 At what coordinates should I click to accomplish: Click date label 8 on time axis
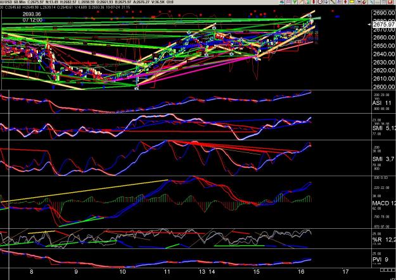(x=31, y=272)
